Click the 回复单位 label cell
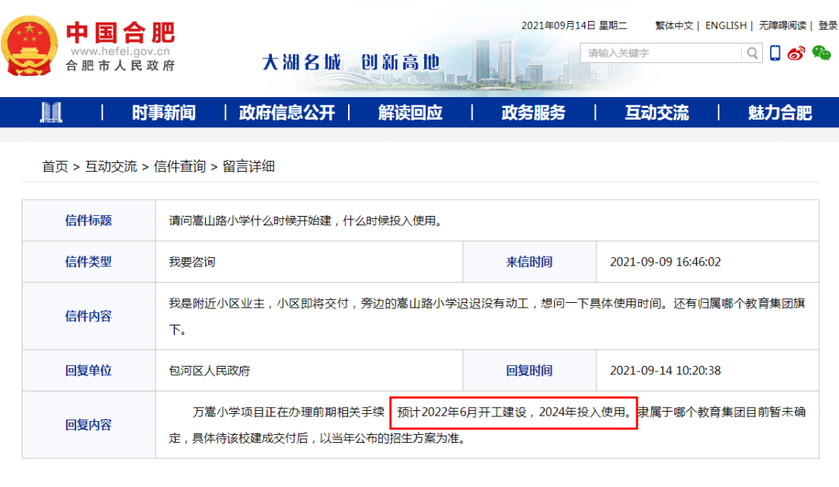Image resolution: width=839 pixels, height=487 pixels. tap(89, 370)
